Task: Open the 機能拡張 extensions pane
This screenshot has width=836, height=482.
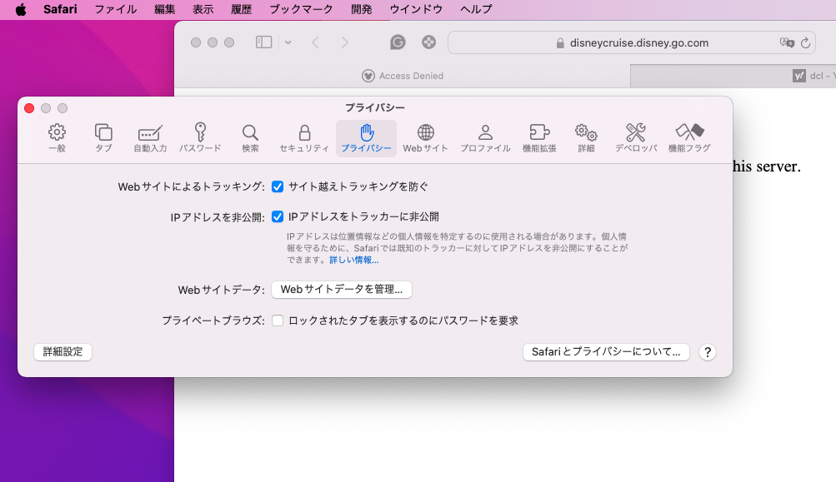Action: (538, 138)
